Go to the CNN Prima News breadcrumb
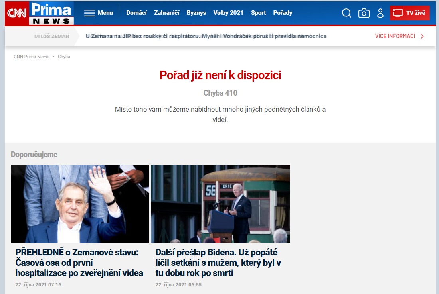This screenshot has height=294, width=439. tap(31, 57)
